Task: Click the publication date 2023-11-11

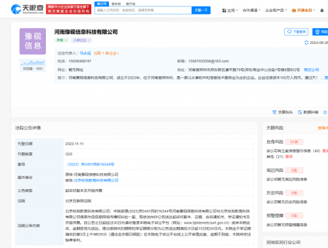Action: (x=74, y=144)
